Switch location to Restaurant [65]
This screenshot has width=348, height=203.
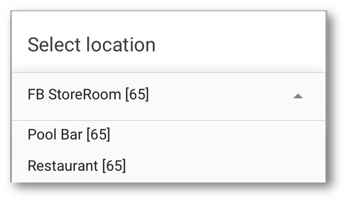(77, 166)
